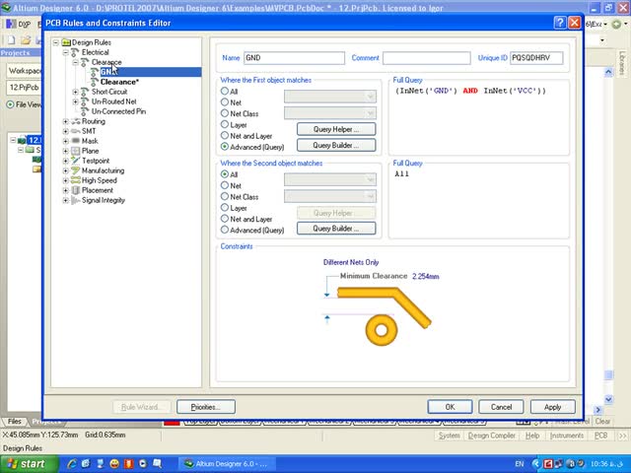This screenshot has height=473, width=631.
Task: Open Query Helper for the first object
Action: (x=336, y=129)
